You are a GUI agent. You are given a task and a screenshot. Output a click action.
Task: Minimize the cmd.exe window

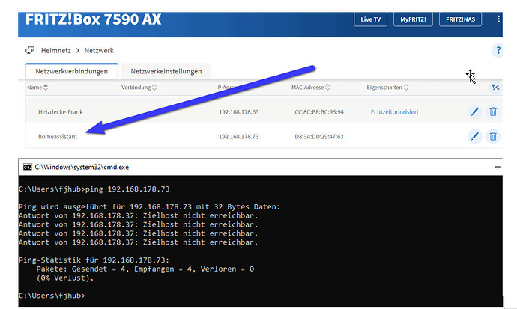tap(498, 167)
